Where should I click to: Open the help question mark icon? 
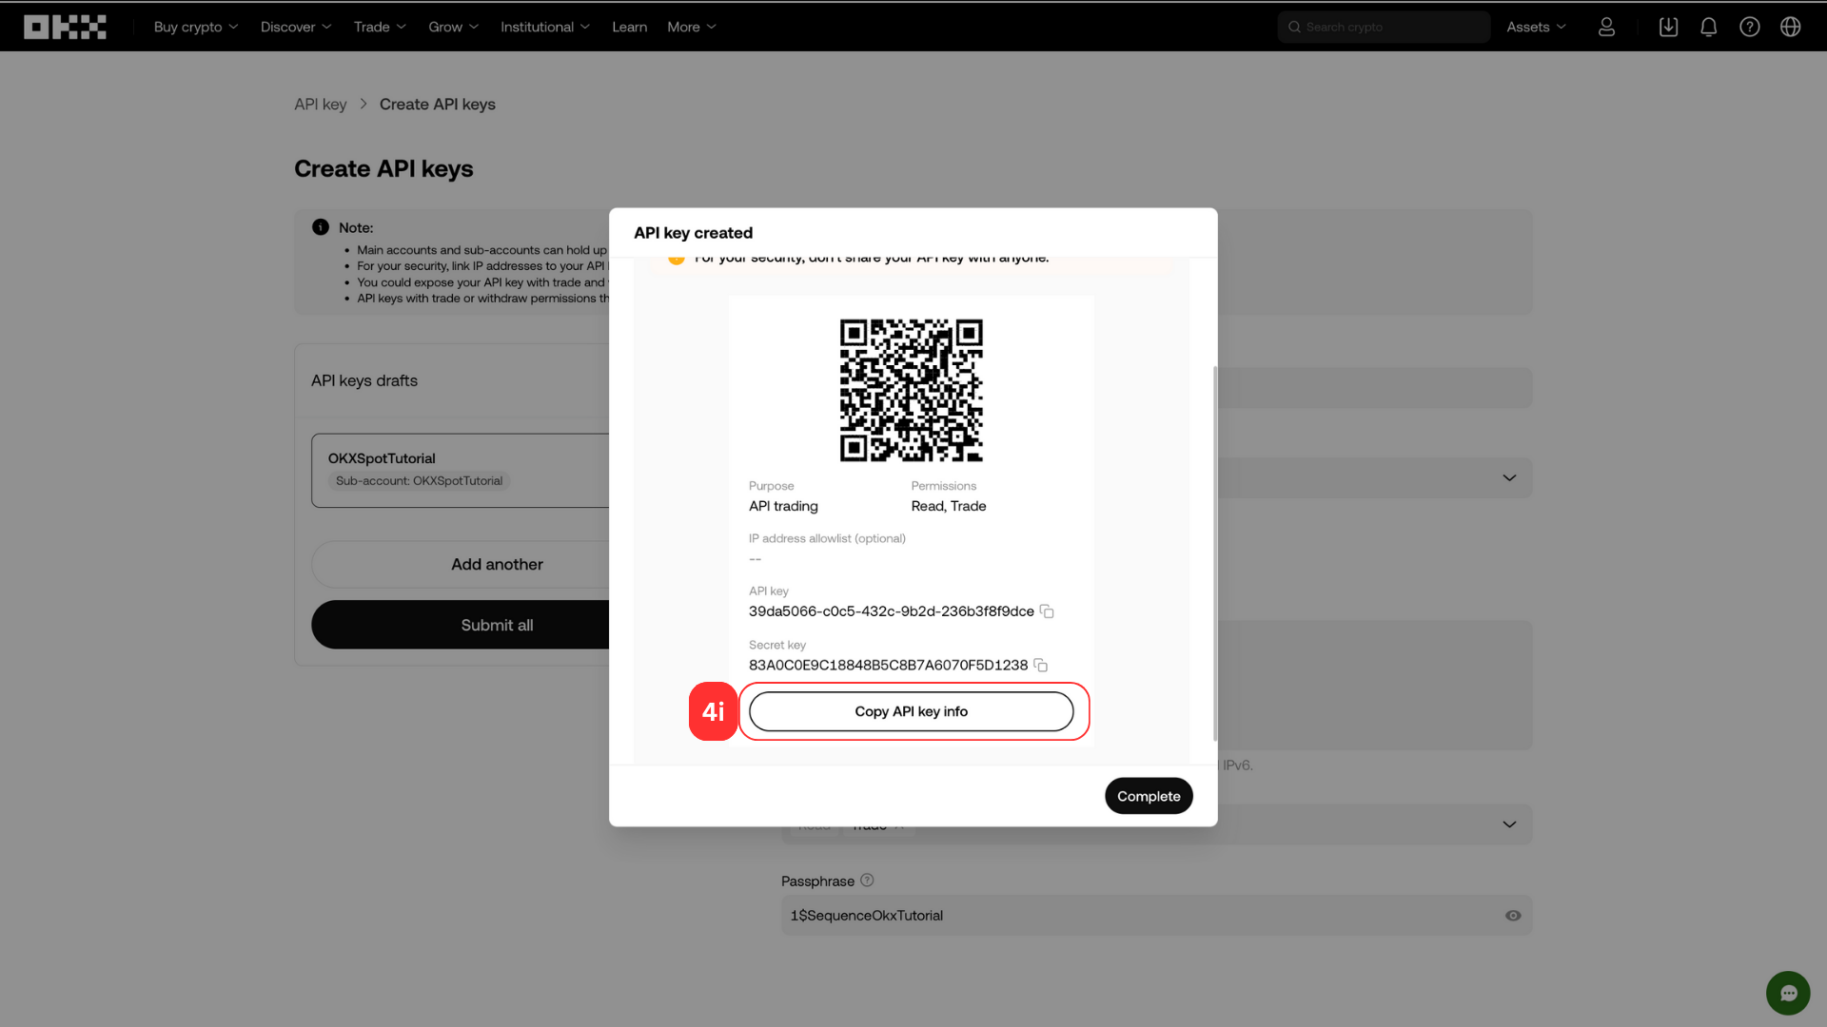pos(1749,27)
